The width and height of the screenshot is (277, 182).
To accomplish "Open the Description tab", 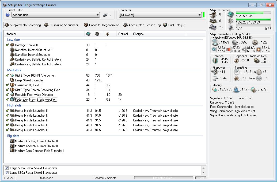I will pos(46,178).
